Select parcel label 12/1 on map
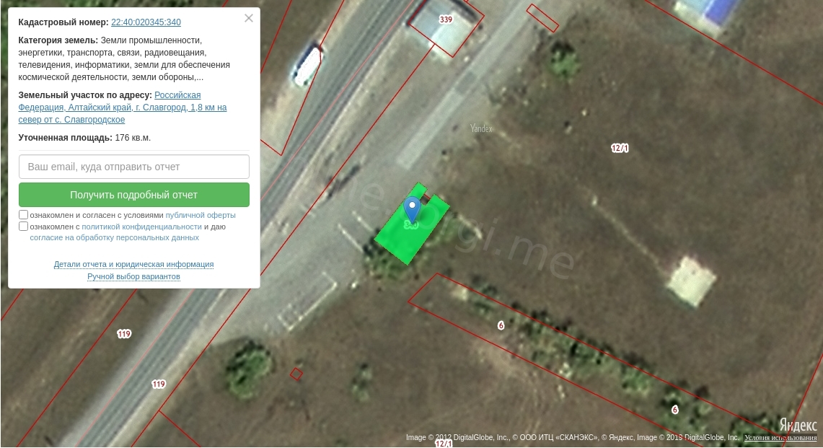 pyautogui.click(x=620, y=148)
